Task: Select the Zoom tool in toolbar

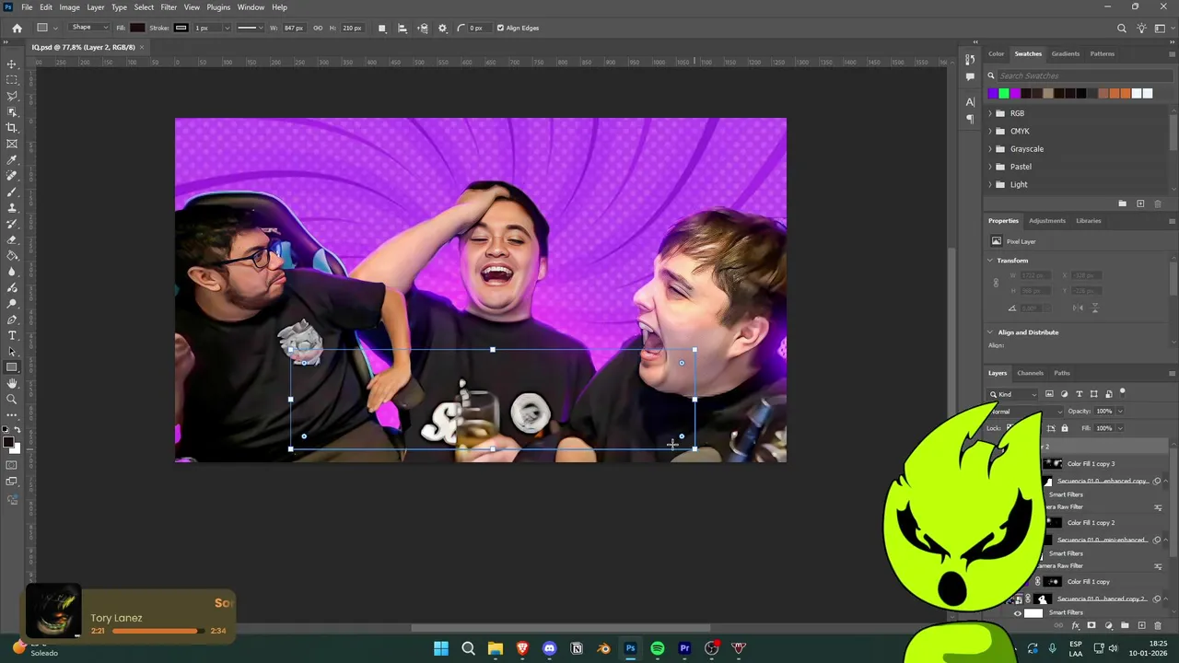Action: (x=12, y=399)
